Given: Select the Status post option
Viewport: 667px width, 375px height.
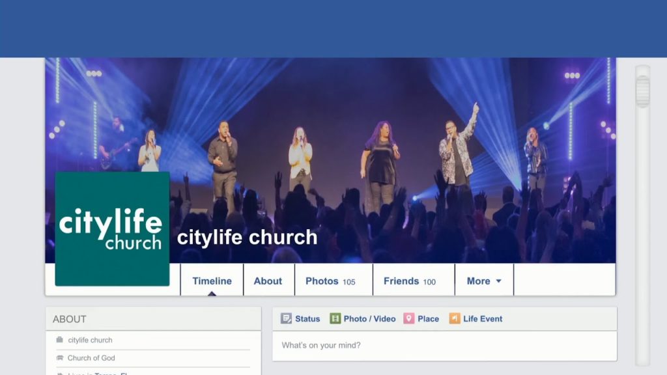Looking at the screenshot, I should [300, 318].
